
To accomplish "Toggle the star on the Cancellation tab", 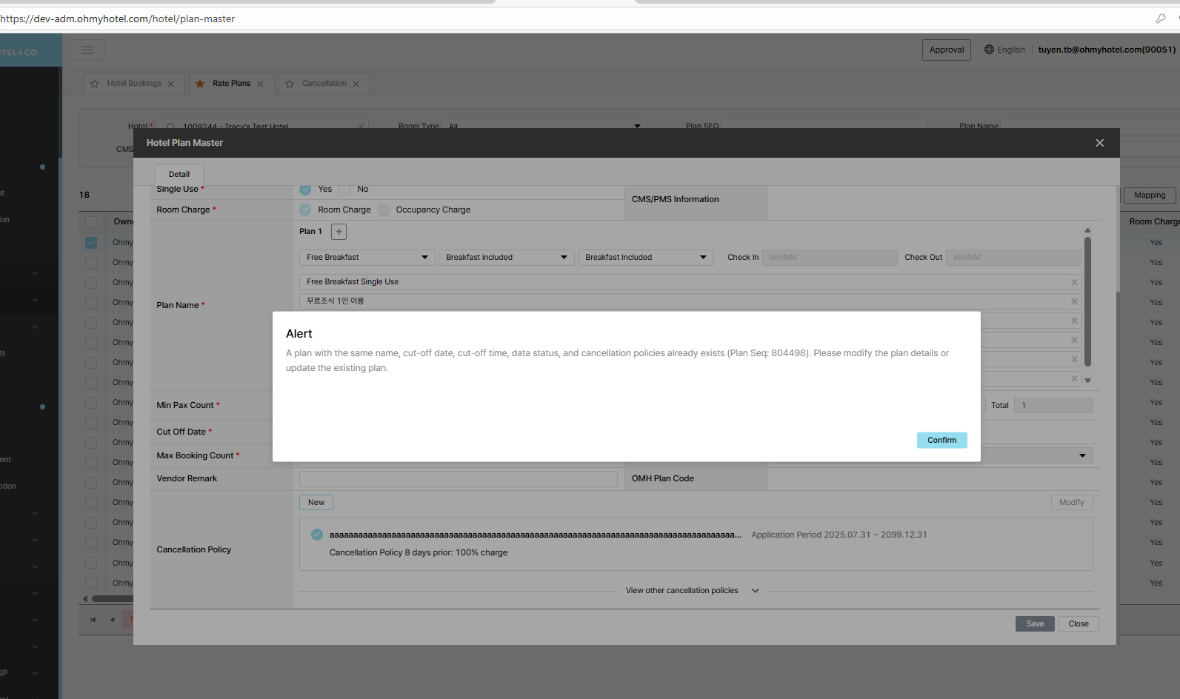I will [290, 84].
